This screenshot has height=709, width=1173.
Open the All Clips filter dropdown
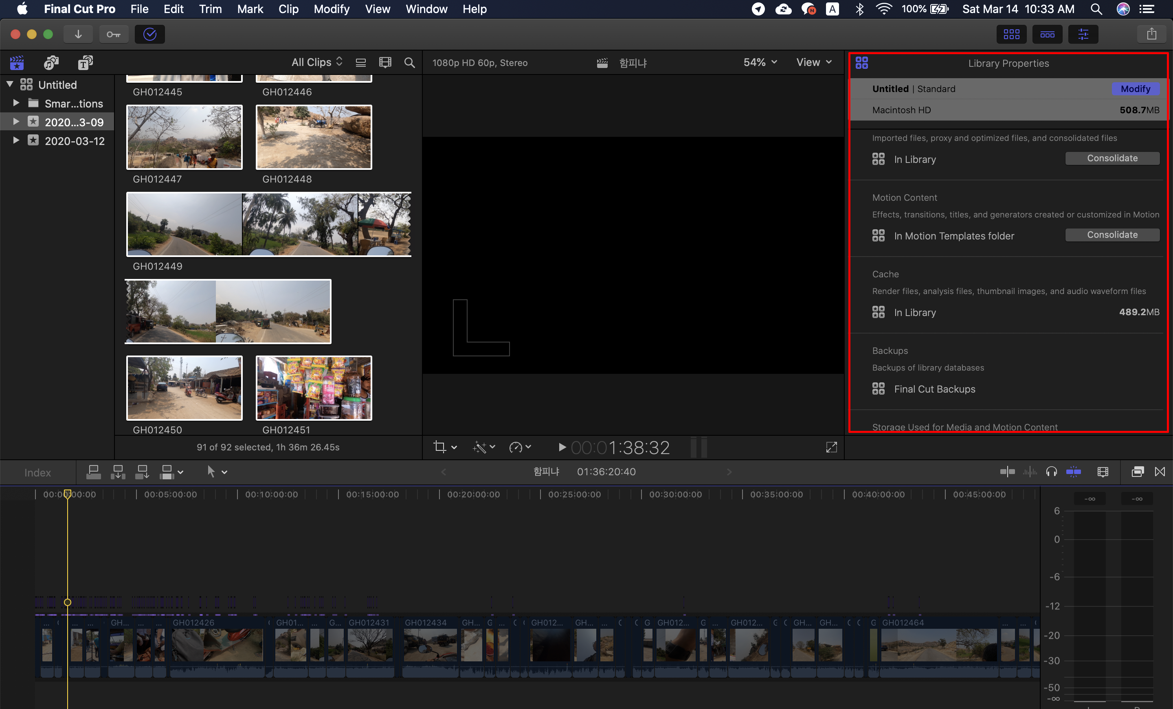coord(316,62)
